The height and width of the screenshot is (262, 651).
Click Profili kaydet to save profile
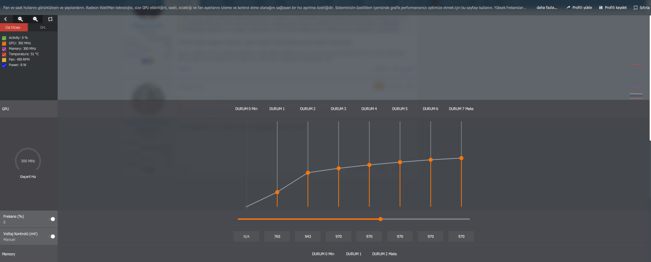click(613, 7)
